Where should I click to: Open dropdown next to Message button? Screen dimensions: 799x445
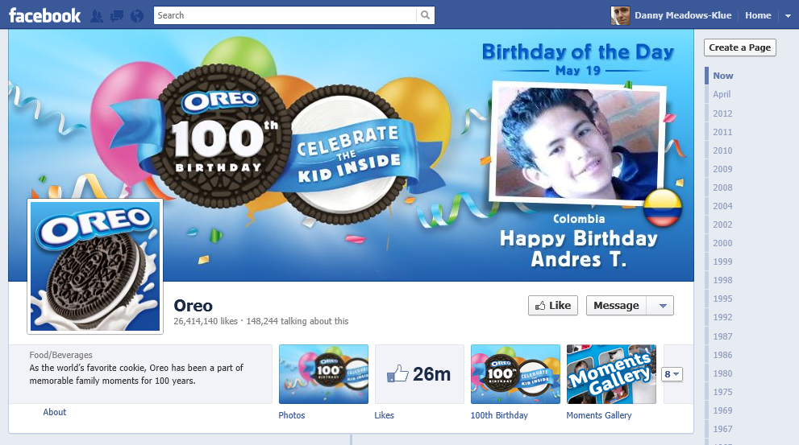pyautogui.click(x=663, y=306)
